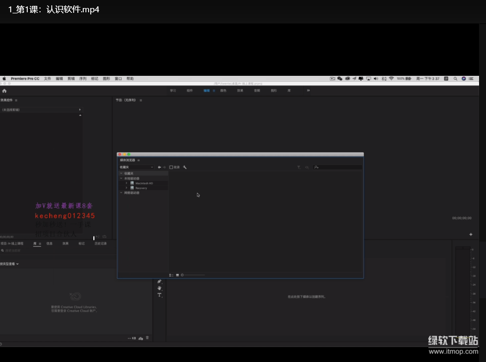Switch media browser to thumbnail view

tap(177, 275)
